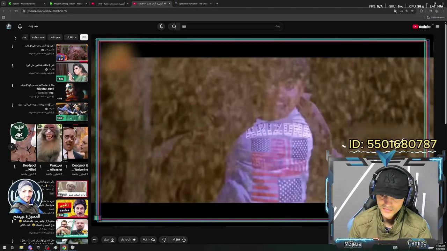Switch to the first YouTube tab (Indian series)
The image size is (447, 251).
[x=110, y=3]
